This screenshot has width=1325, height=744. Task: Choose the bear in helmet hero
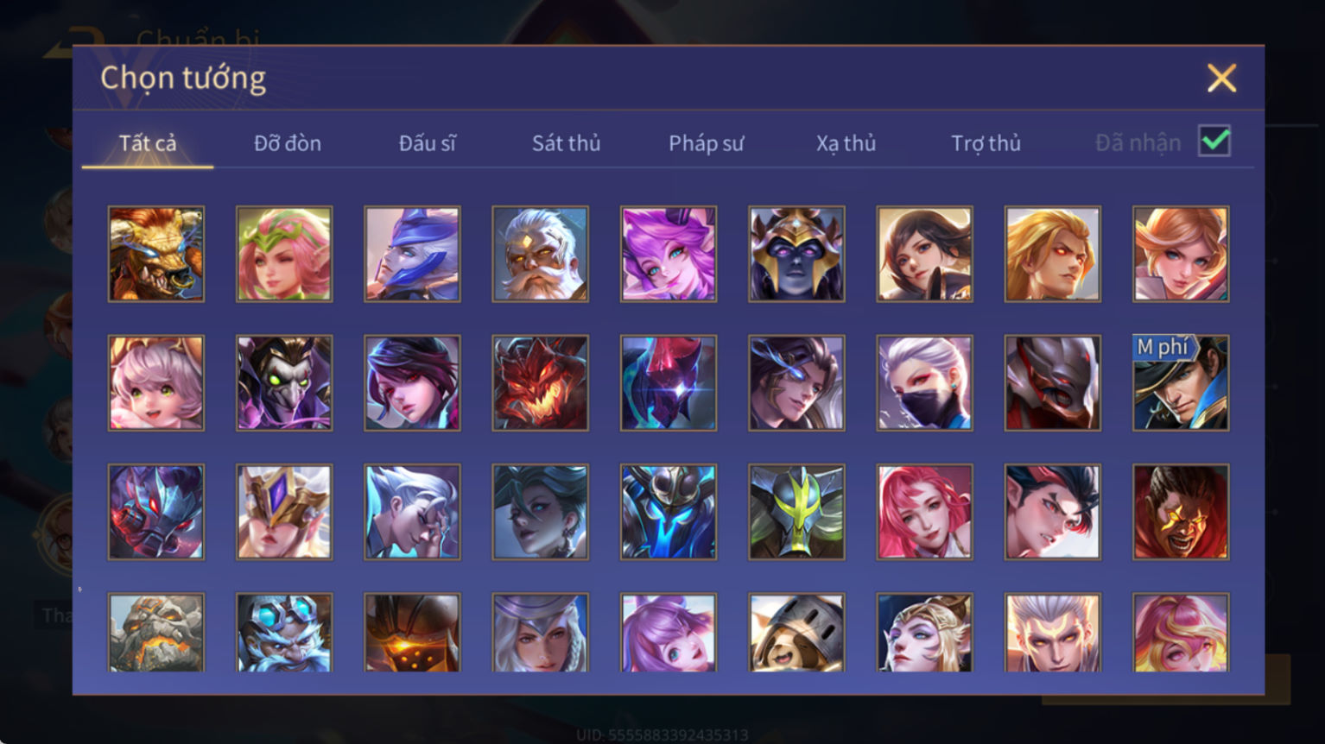coord(796,633)
